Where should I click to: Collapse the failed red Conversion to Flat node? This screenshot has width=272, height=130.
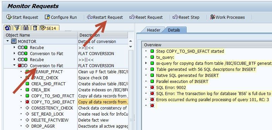tap(14, 66)
